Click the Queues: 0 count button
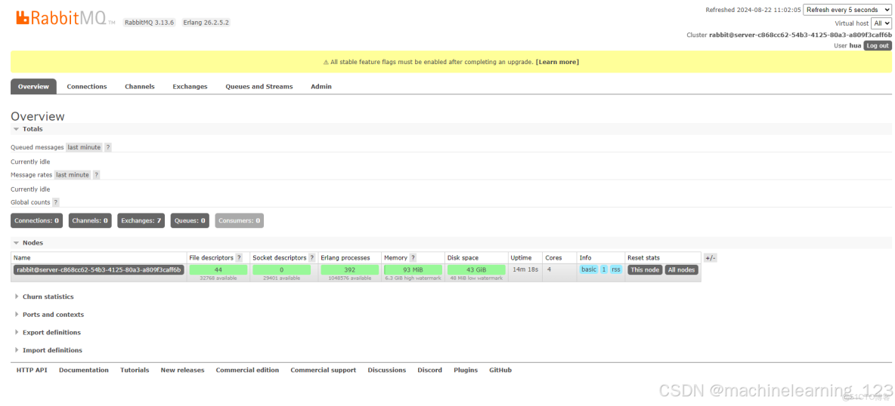 tap(190, 220)
